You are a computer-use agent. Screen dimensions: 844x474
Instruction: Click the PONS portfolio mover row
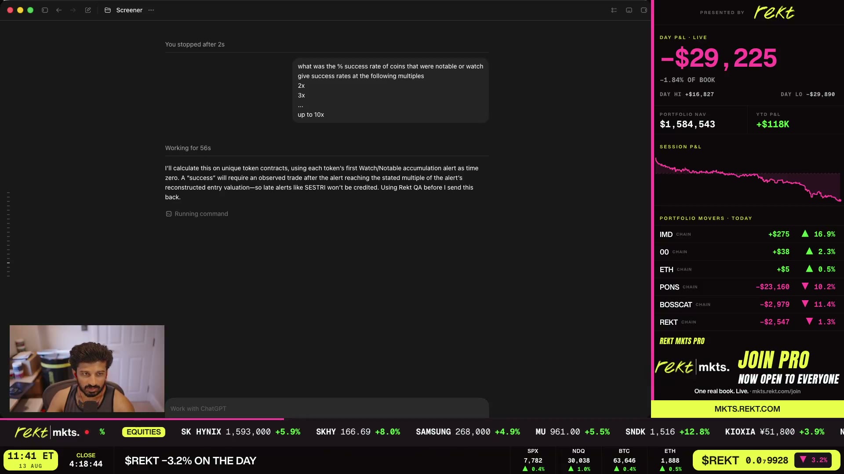tap(747, 287)
